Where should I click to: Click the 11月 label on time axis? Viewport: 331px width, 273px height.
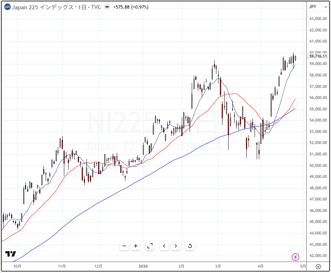click(x=62, y=266)
